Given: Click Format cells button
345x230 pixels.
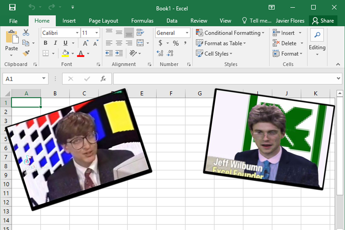Looking at the screenshot, I should [x=287, y=53].
